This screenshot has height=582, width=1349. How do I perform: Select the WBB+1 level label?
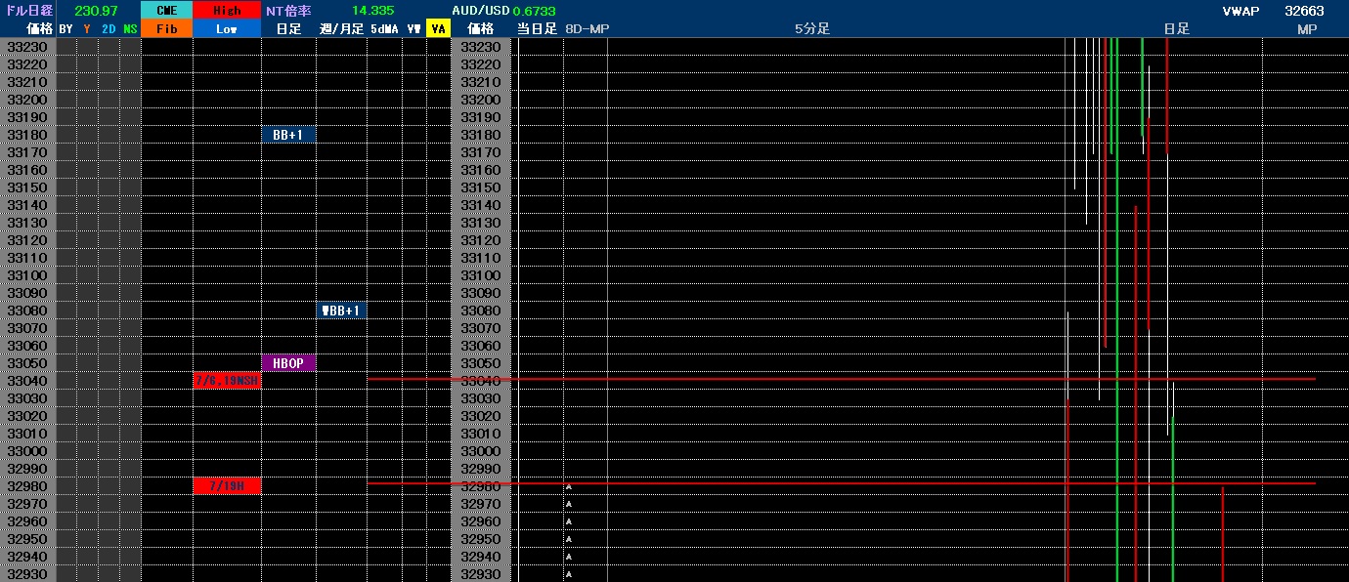coord(341,311)
